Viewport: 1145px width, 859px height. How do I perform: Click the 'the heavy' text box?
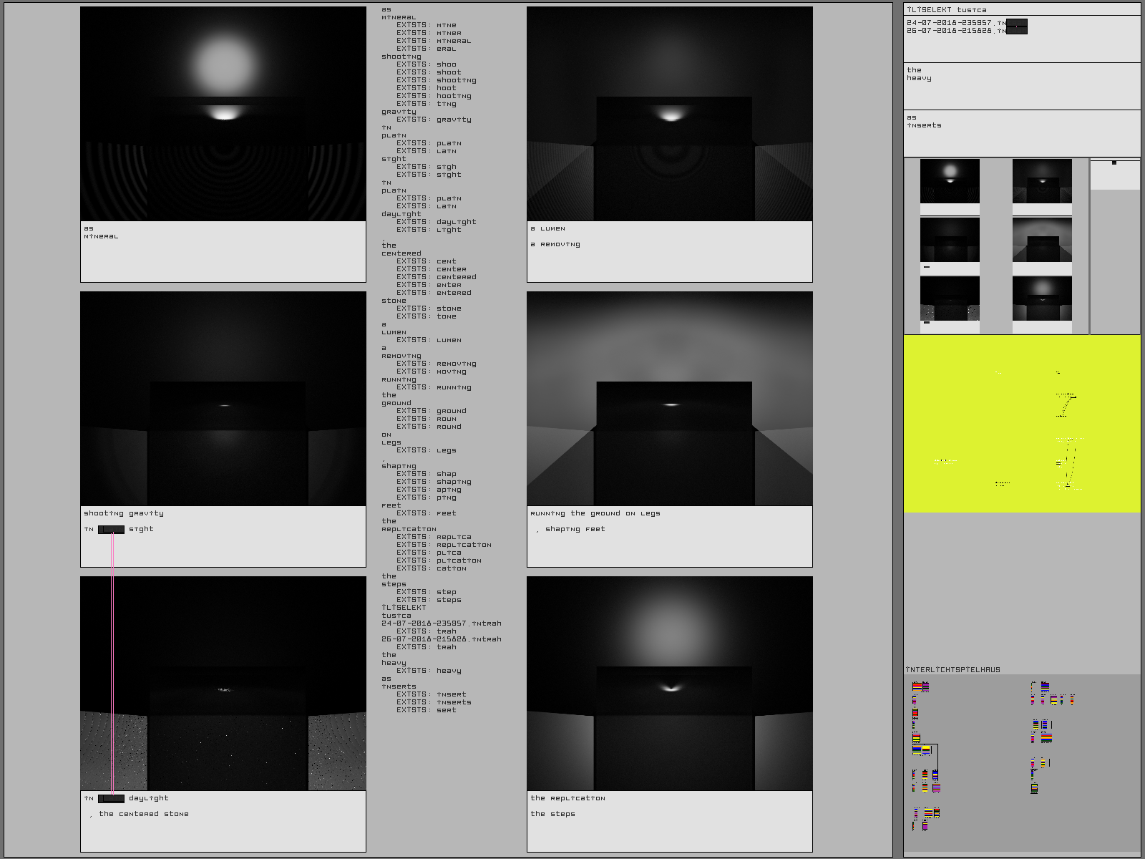pos(1021,86)
